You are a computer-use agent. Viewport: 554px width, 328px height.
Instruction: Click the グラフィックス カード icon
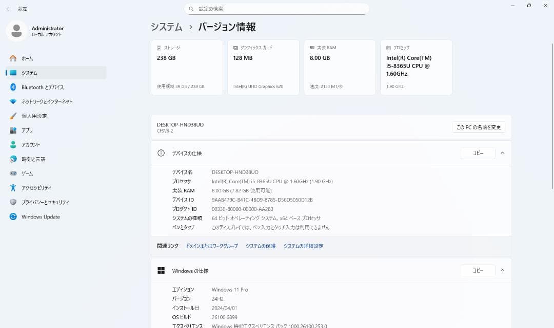235,48
